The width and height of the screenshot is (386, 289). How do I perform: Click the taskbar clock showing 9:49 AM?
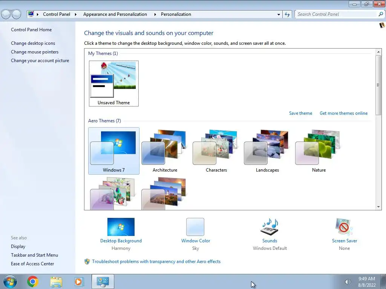367,282
